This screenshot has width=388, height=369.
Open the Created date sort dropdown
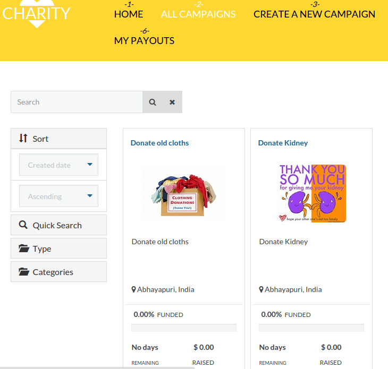tap(58, 165)
